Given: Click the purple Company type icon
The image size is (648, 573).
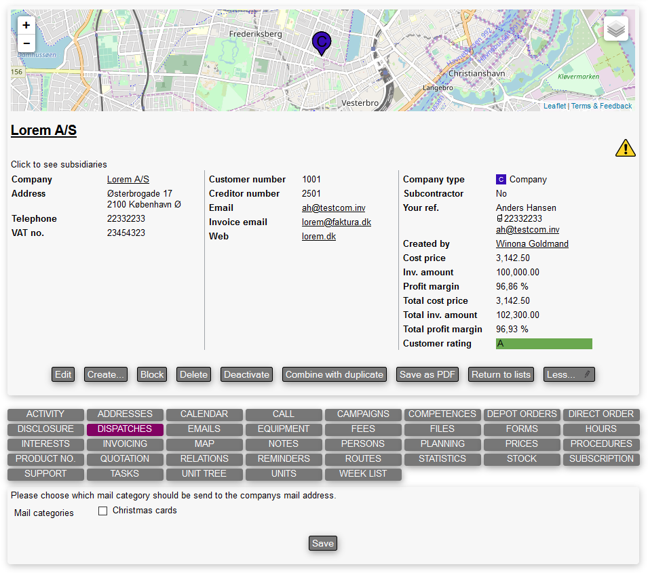Looking at the screenshot, I should point(501,180).
